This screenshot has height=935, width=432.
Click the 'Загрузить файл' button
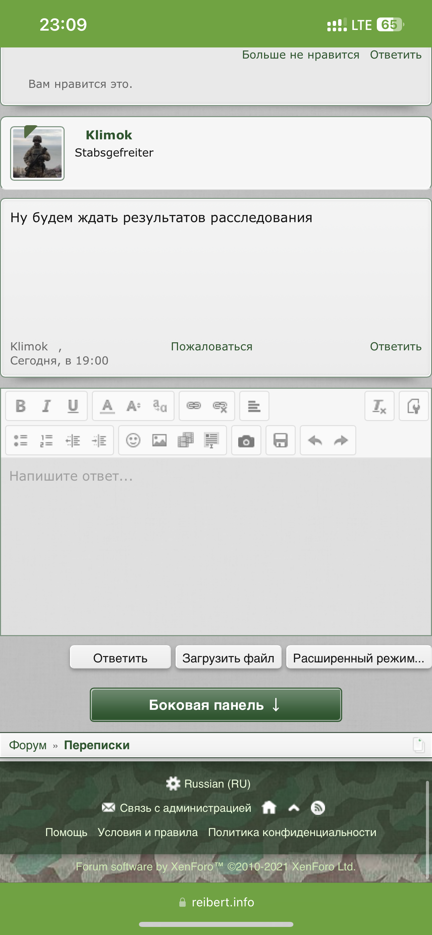point(228,657)
